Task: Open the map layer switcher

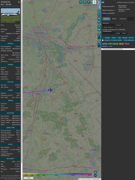Action: tap(94, 2)
